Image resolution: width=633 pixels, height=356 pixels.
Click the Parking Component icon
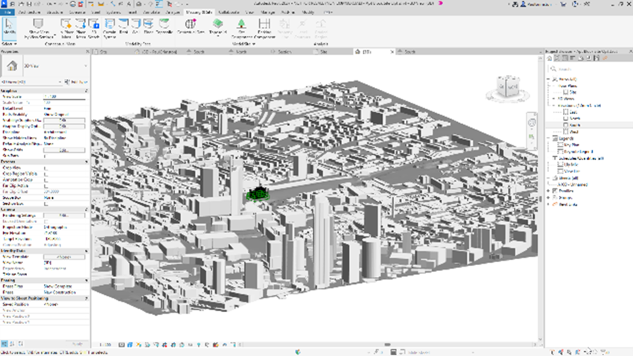click(264, 25)
